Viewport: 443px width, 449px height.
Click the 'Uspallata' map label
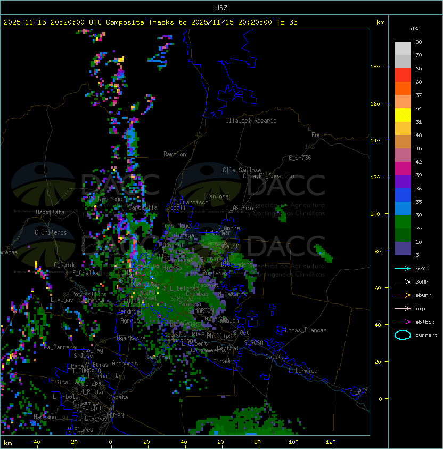click(x=50, y=212)
